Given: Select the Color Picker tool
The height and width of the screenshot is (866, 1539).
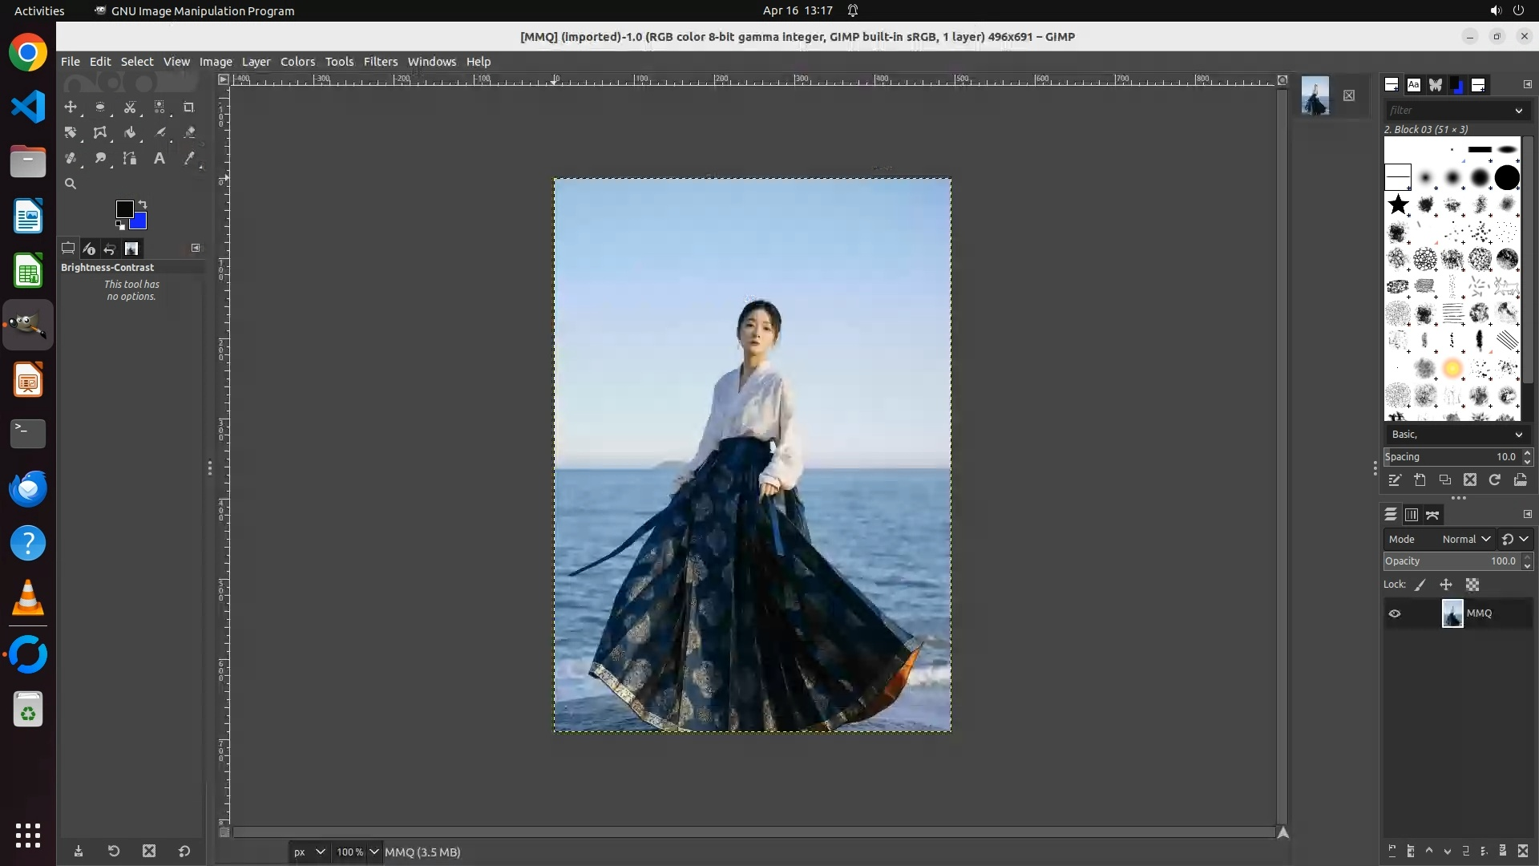Looking at the screenshot, I should tap(189, 159).
